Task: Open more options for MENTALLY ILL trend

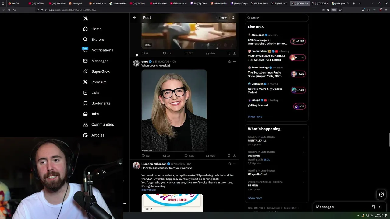Action: point(304,137)
